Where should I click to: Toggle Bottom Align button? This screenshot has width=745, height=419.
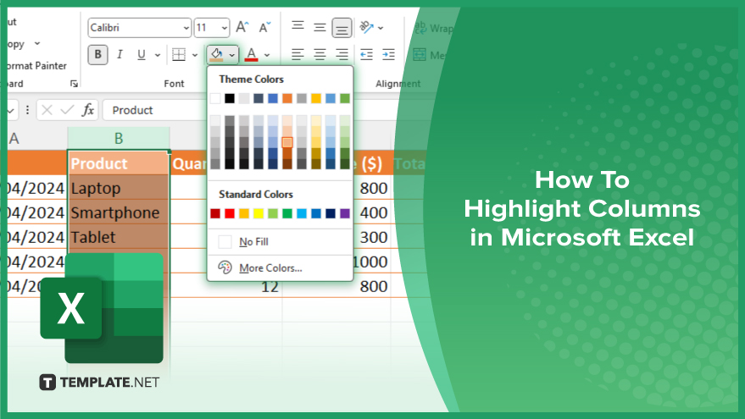point(342,28)
